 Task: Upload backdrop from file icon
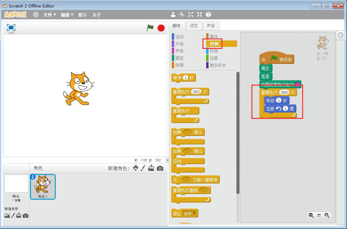(x=19, y=215)
